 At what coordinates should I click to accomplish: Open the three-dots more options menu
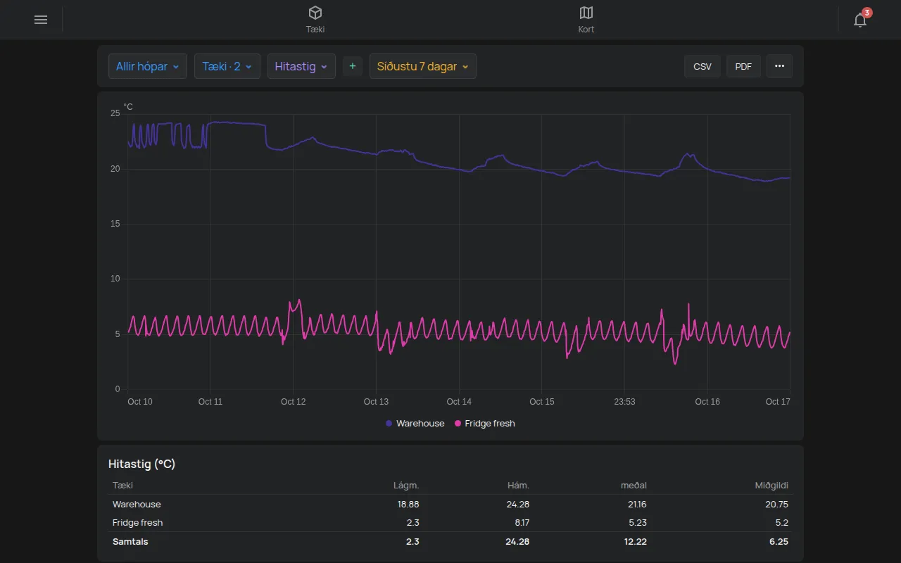(779, 66)
